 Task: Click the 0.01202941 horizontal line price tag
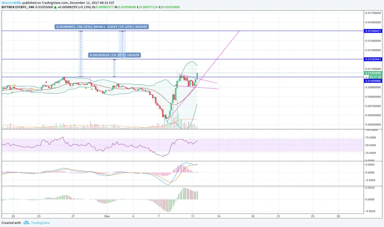pyautogui.click(x=373, y=59)
